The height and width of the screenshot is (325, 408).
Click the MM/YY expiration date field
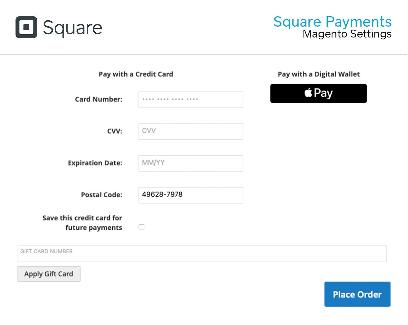coord(190,163)
